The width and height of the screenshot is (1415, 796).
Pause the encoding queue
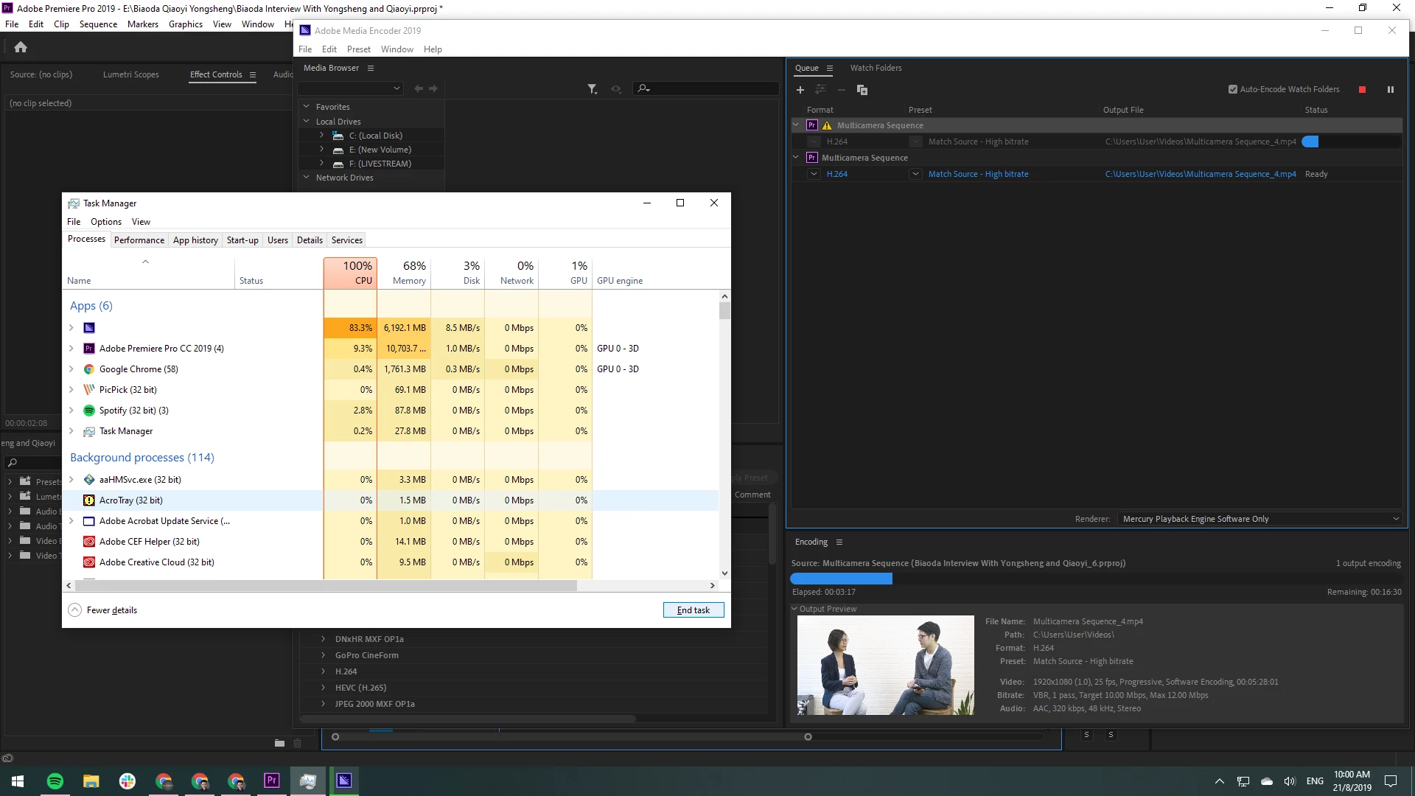point(1391,90)
